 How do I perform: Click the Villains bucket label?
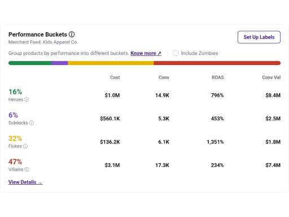tap(16, 170)
